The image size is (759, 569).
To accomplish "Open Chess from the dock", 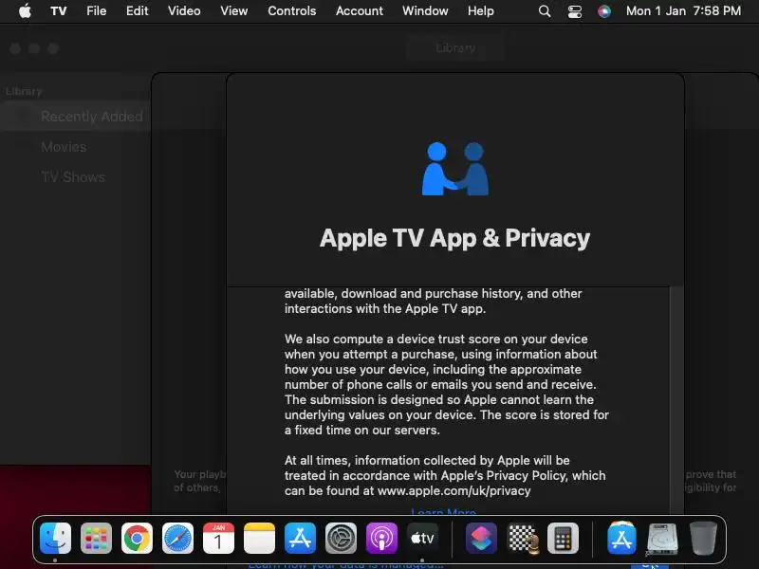I will pyautogui.click(x=523, y=538).
